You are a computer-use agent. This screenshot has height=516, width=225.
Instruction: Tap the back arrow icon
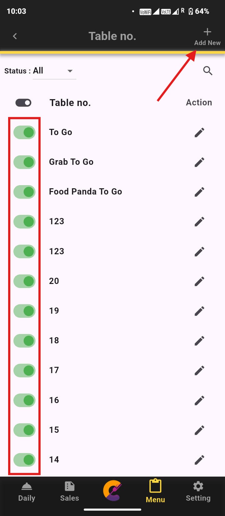pyautogui.click(x=15, y=36)
